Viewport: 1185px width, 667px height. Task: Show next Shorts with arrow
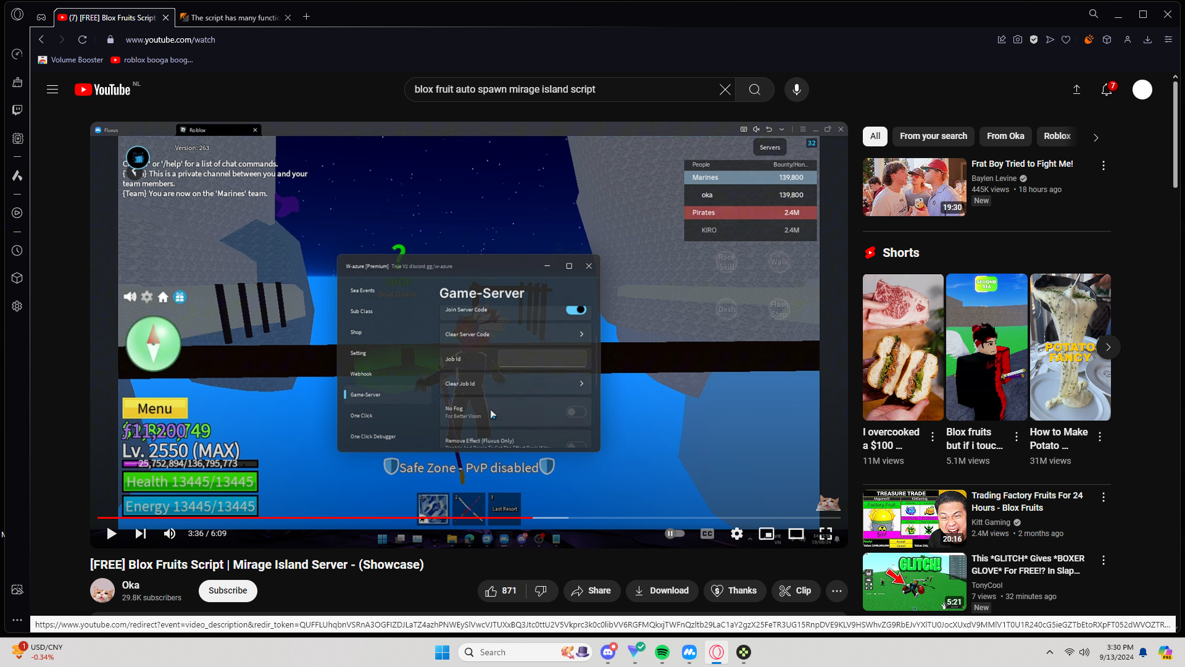coord(1108,347)
